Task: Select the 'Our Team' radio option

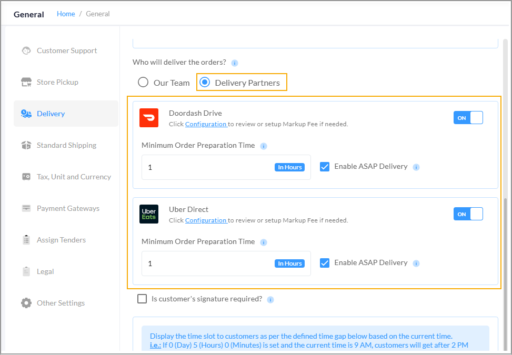Action: pos(143,83)
